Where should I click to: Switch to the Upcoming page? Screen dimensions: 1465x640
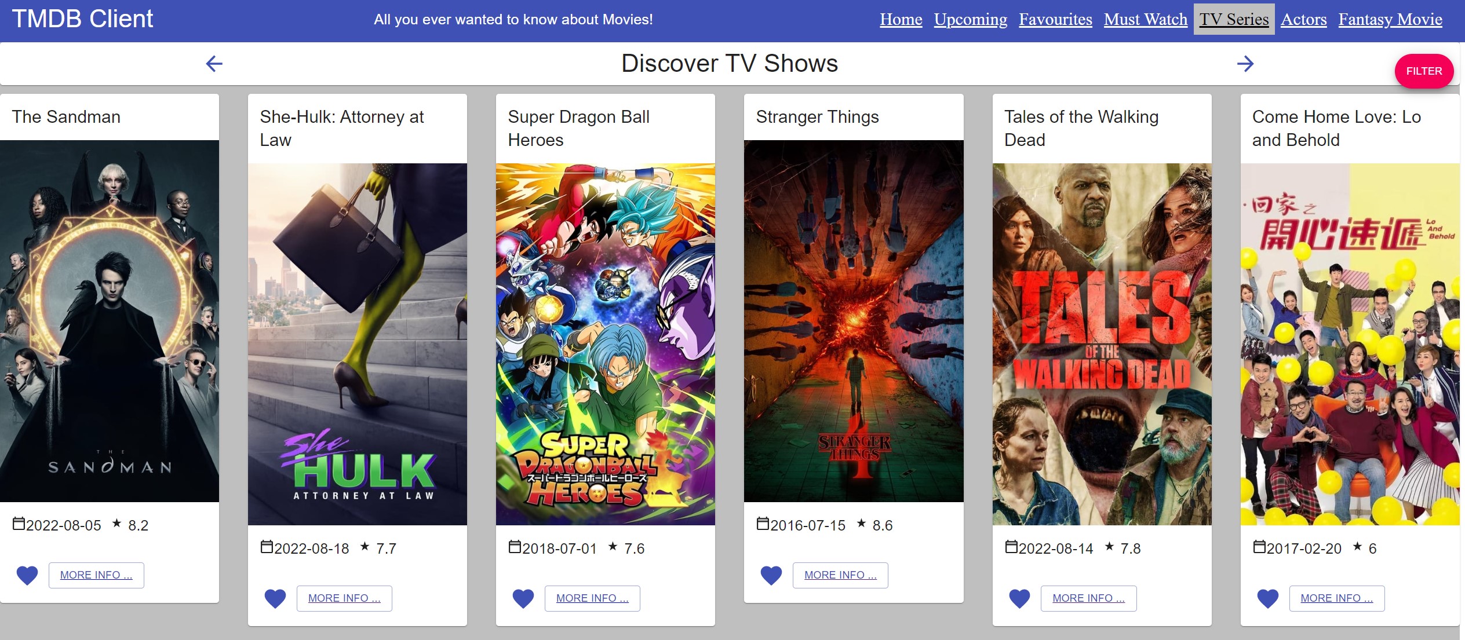pos(970,19)
